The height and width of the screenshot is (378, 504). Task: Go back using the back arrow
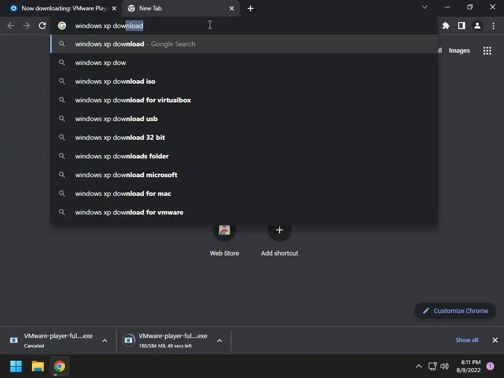(11, 26)
